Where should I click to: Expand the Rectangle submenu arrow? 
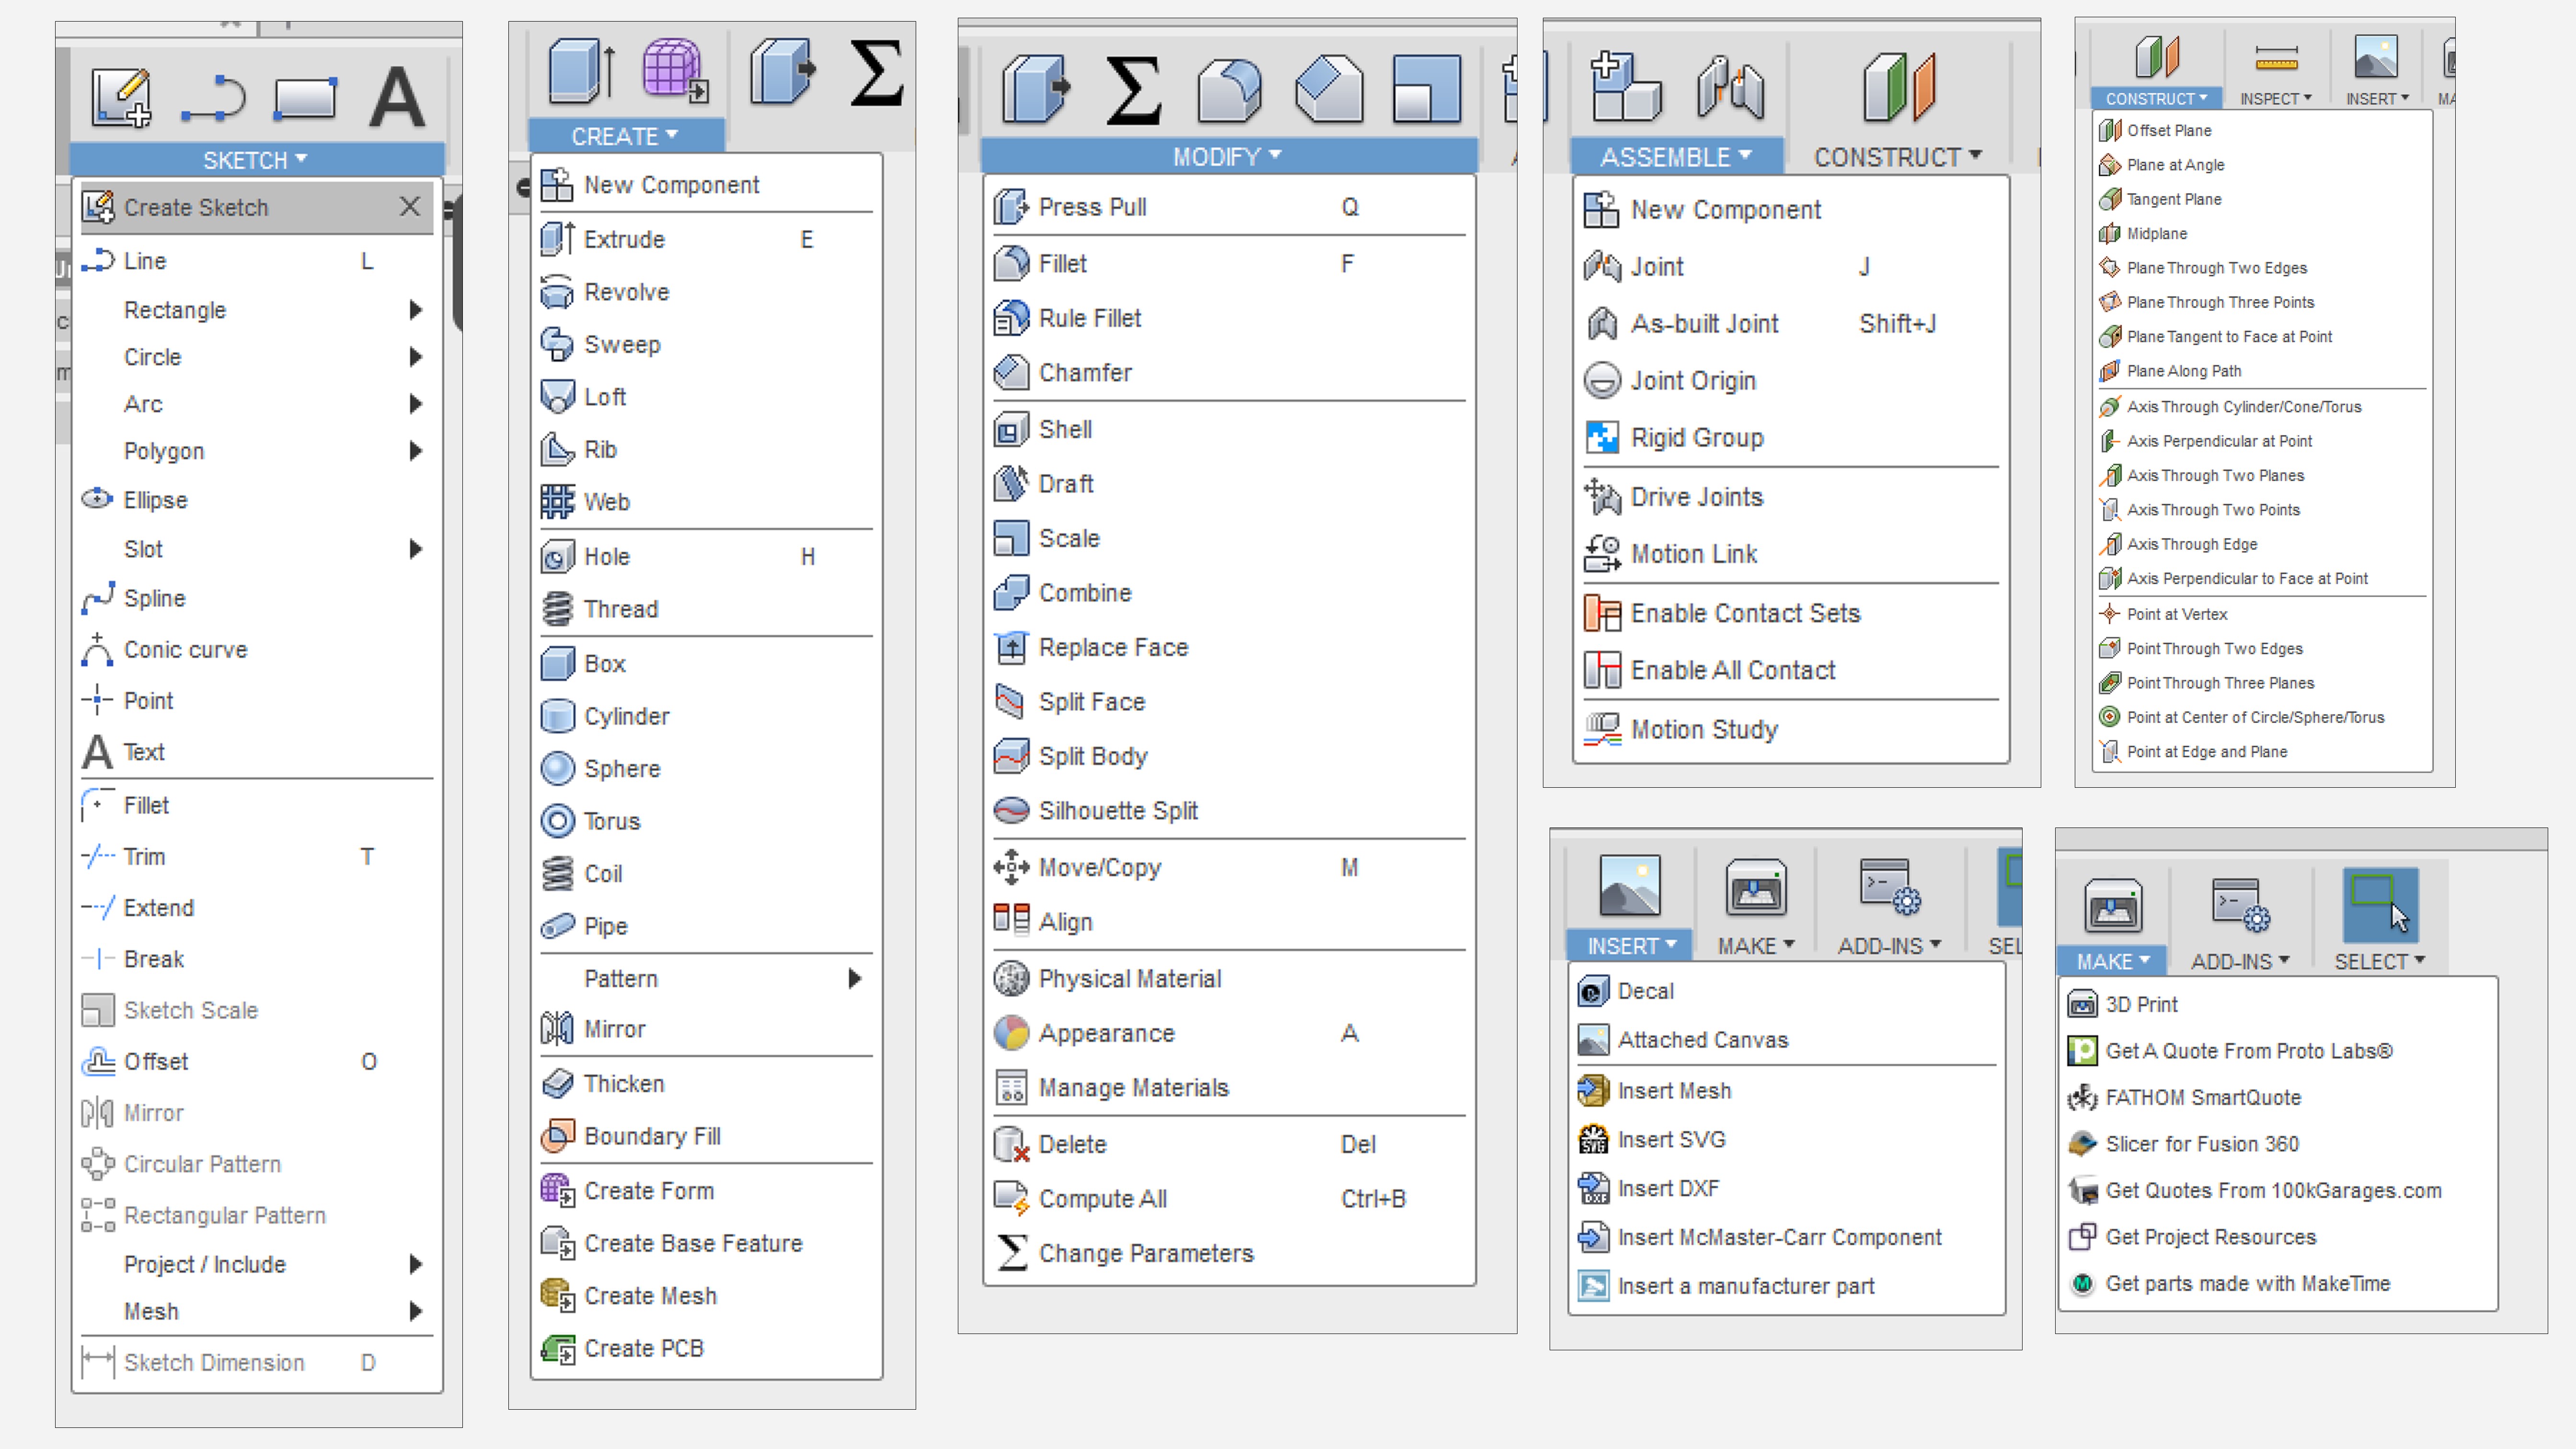tap(416, 310)
